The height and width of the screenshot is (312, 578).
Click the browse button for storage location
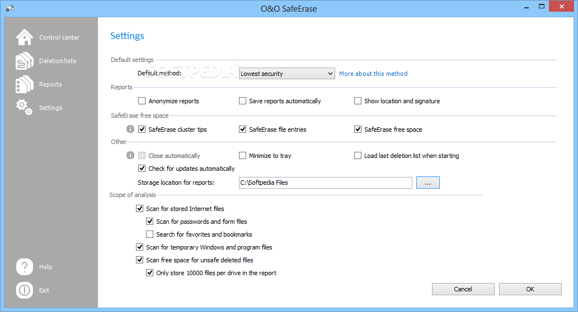click(x=427, y=183)
